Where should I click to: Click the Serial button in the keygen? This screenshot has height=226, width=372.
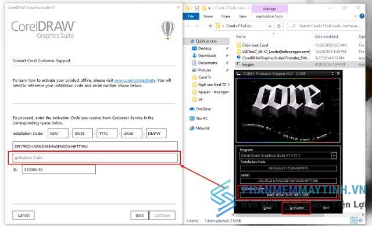pyautogui.click(x=267, y=208)
